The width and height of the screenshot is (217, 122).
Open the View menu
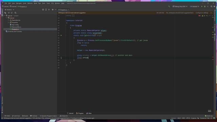tap(14, 3)
